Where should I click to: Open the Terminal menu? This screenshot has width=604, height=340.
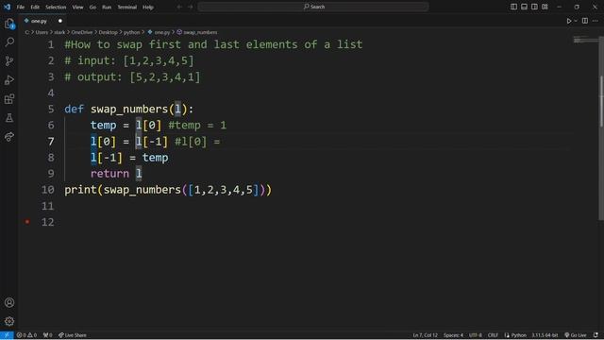click(126, 7)
